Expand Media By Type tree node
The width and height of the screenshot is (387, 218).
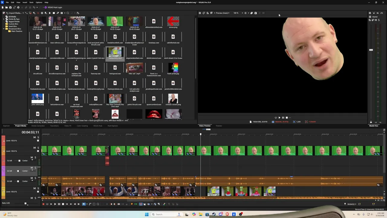(x=4, y=19)
